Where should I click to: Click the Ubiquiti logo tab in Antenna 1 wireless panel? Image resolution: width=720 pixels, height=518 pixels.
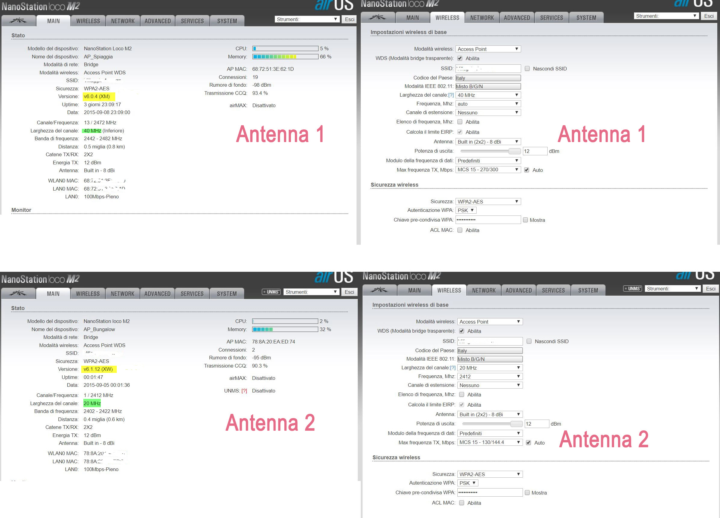[x=378, y=18]
